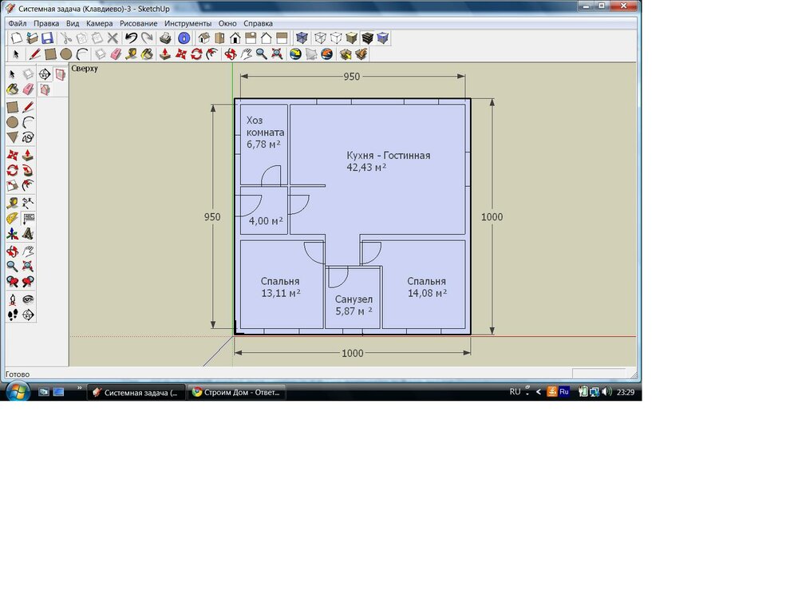Select the Polygon tool in left toolbar

tap(13, 137)
